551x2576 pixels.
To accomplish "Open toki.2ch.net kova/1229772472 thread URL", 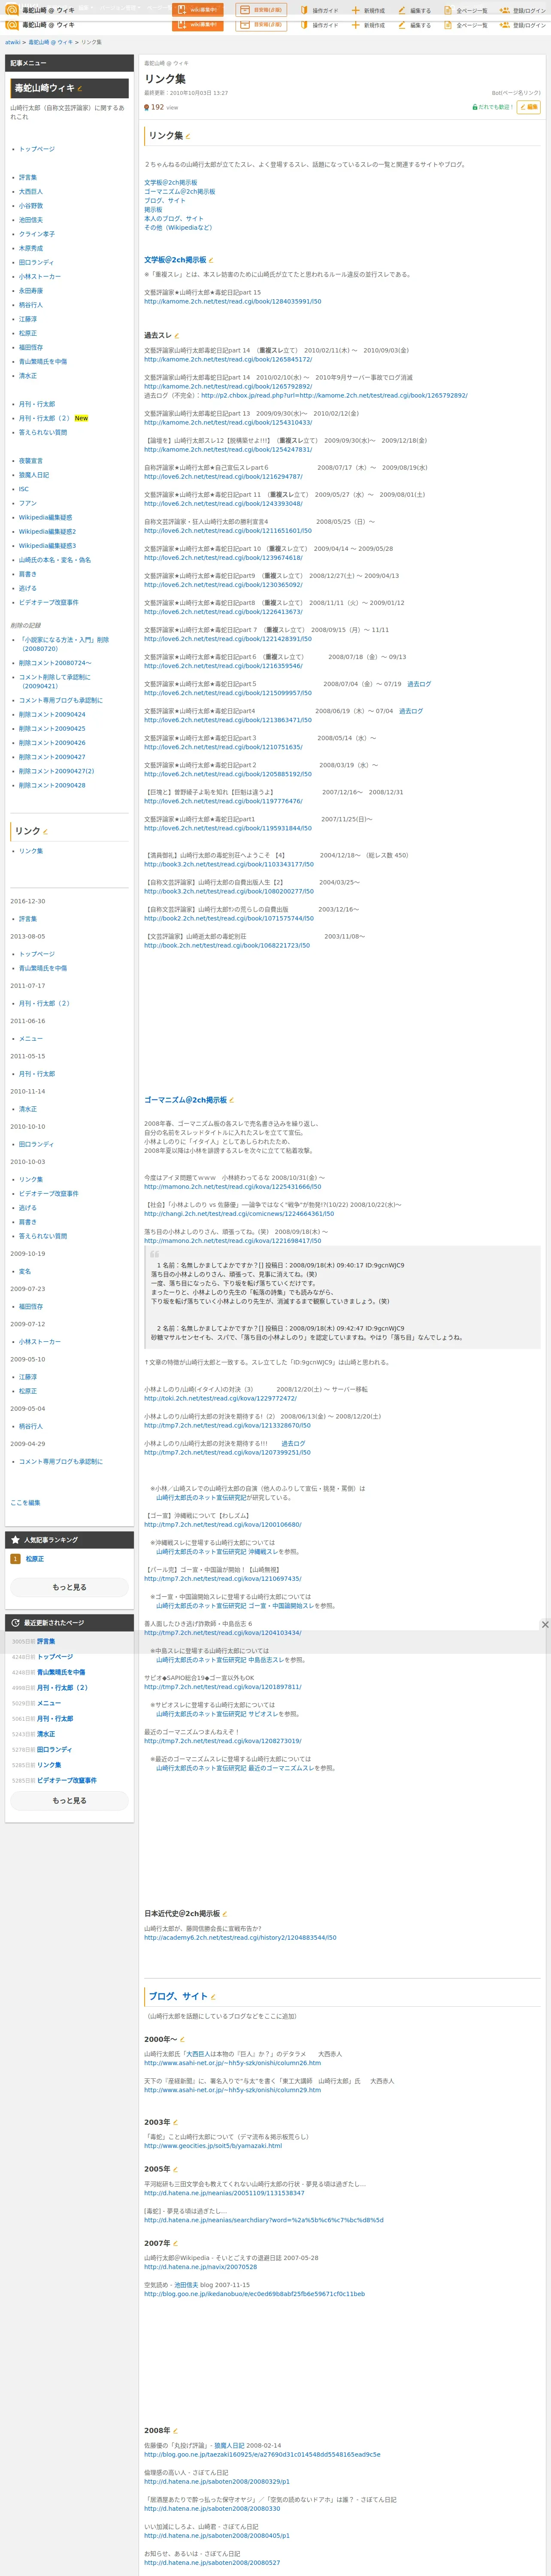I will (220, 1399).
